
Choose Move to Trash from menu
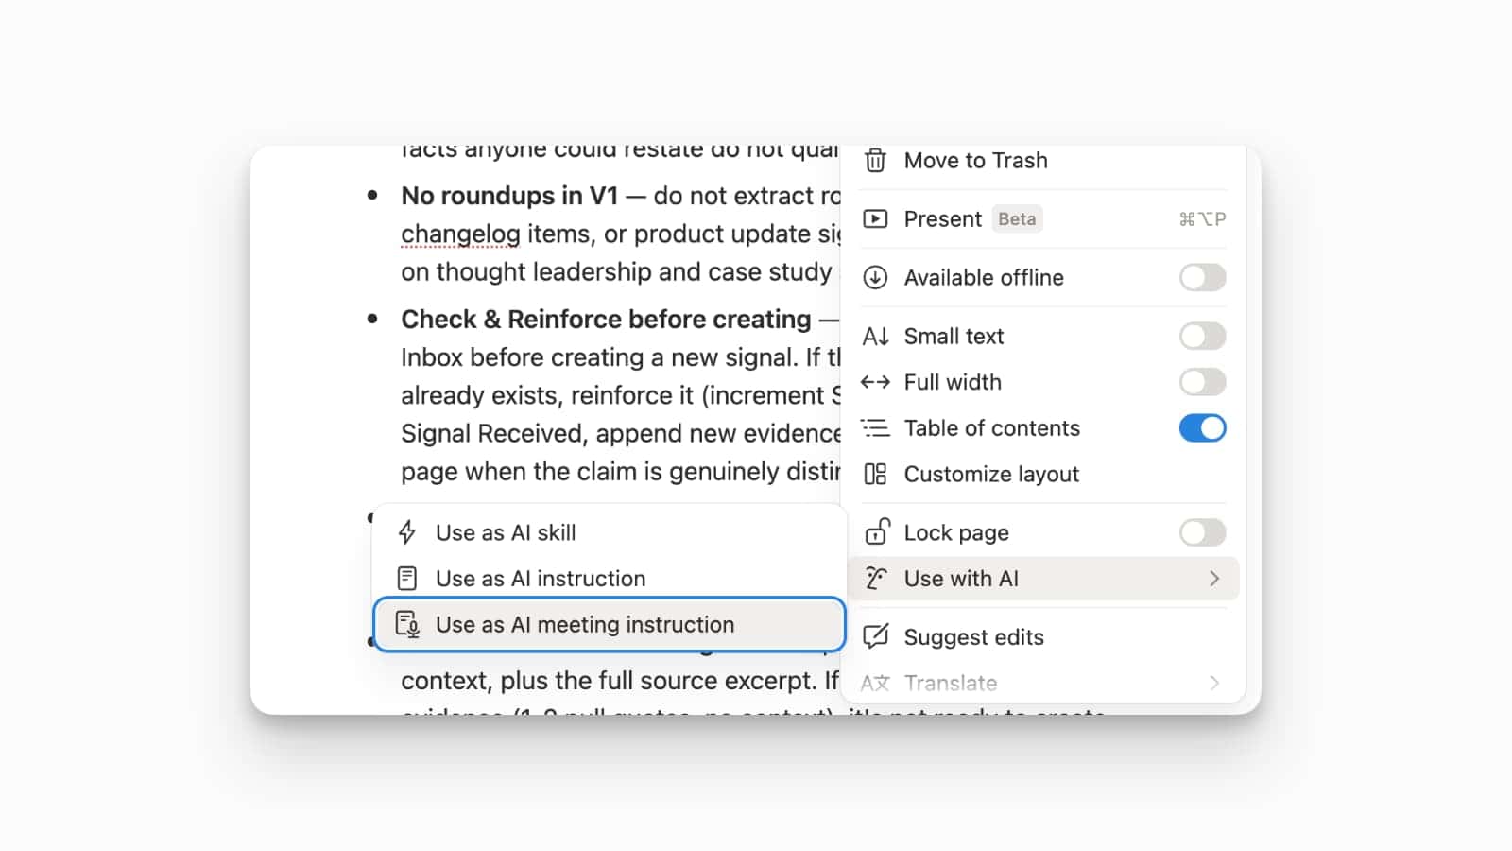point(975,161)
